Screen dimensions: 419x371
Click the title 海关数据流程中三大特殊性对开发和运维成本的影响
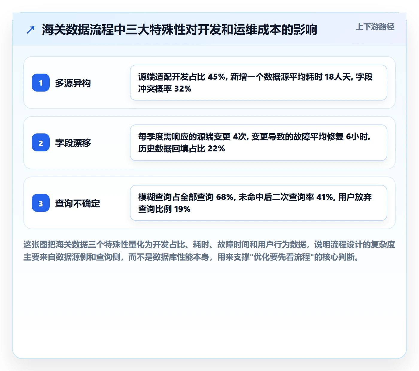point(180,30)
